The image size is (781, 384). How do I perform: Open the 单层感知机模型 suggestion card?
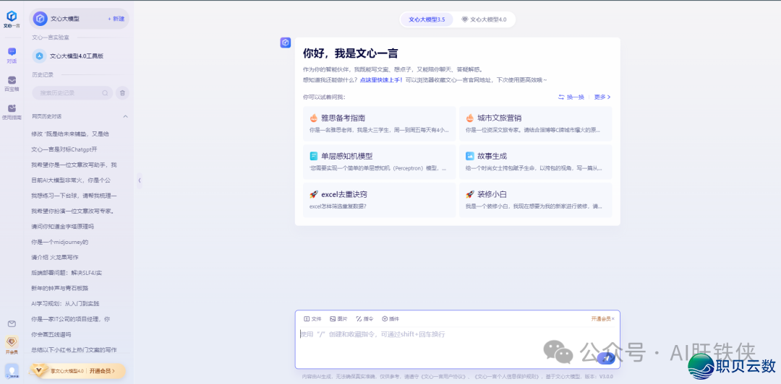click(380, 162)
